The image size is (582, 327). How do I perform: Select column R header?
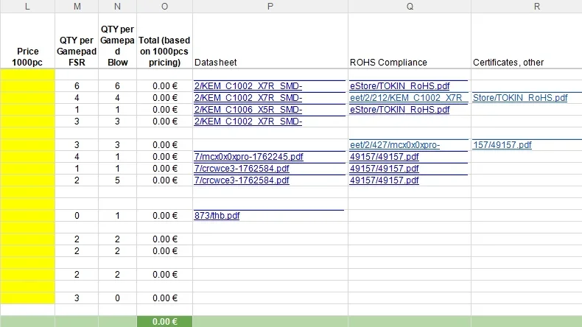coord(537,7)
